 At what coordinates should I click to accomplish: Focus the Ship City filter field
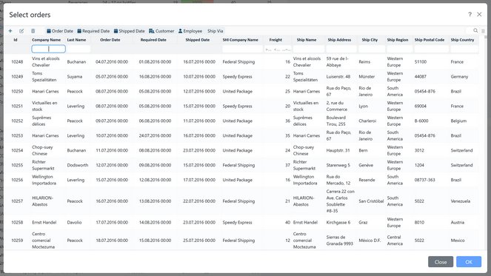(372, 49)
